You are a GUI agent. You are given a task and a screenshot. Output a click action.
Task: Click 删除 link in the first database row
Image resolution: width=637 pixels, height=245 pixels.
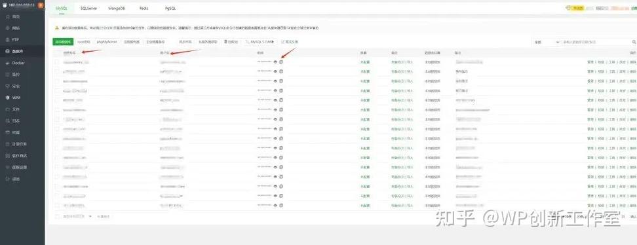click(x=633, y=62)
